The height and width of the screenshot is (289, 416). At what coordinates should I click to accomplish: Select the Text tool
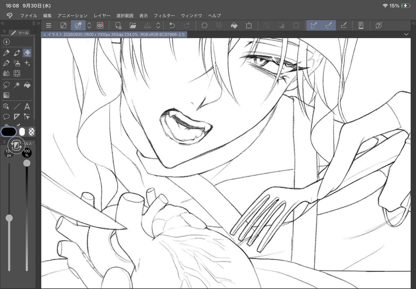tap(27, 106)
